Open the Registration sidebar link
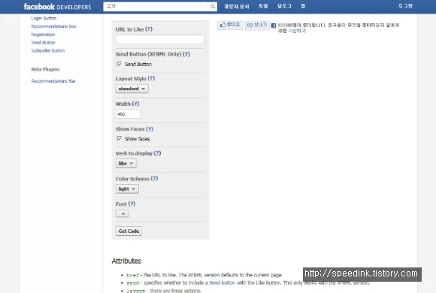The height and width of the screenshot is (293, 436). 43,35
